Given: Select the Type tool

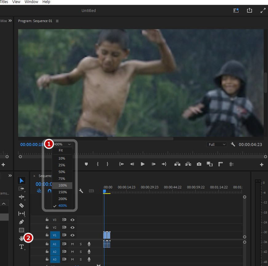Looking at the screenshot, I should tap(22, 247).
